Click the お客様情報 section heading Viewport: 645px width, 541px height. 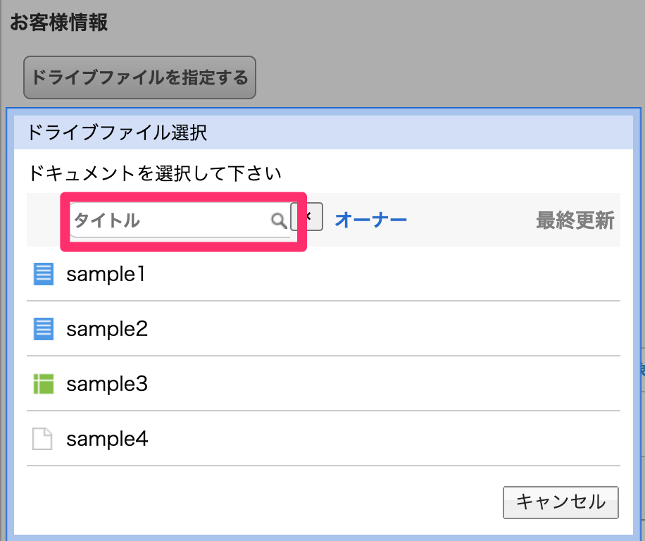[x=59, y=23]
